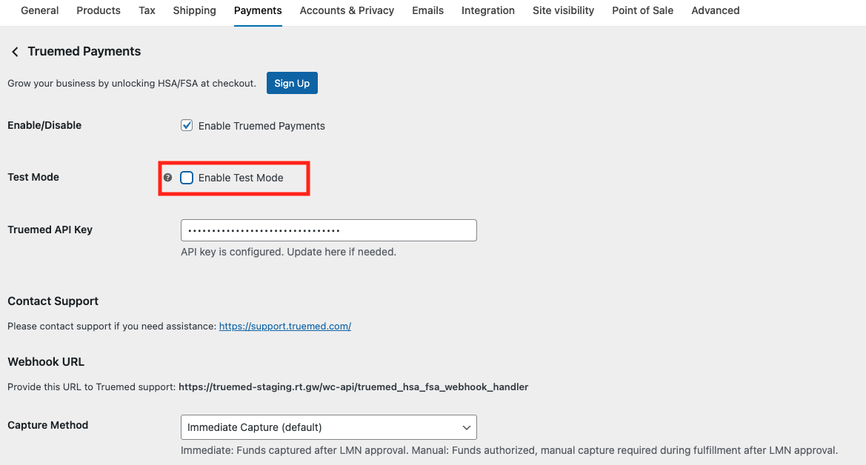Open the Tax tab
The width and height of the screenshot is (866, 465).
[147, 10]
